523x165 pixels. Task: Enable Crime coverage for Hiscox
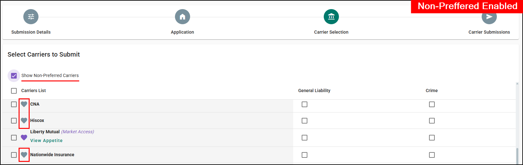[432, 121]
